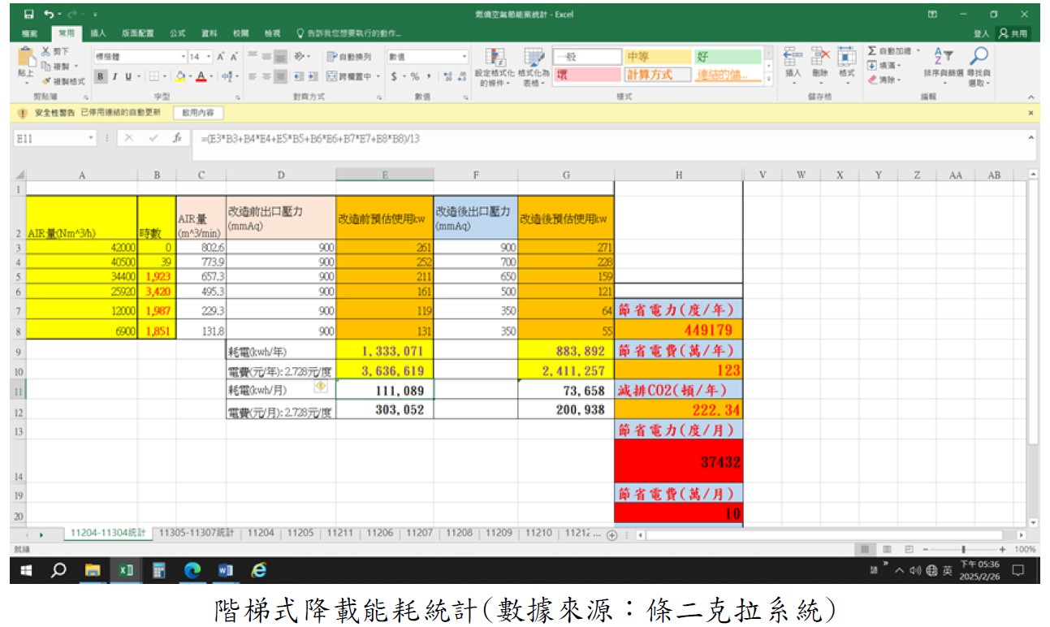This screenshot has height=627, width=1050.
Task: Click the AutoSum (自動加總) sigma icon
Action: 873,51
